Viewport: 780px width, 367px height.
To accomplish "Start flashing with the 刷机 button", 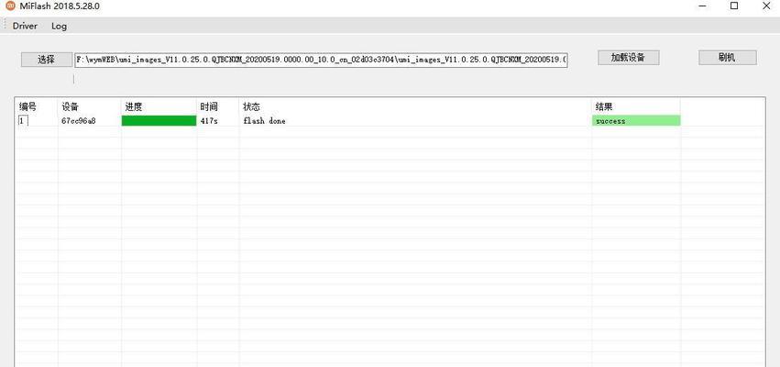I will point(727,57).
